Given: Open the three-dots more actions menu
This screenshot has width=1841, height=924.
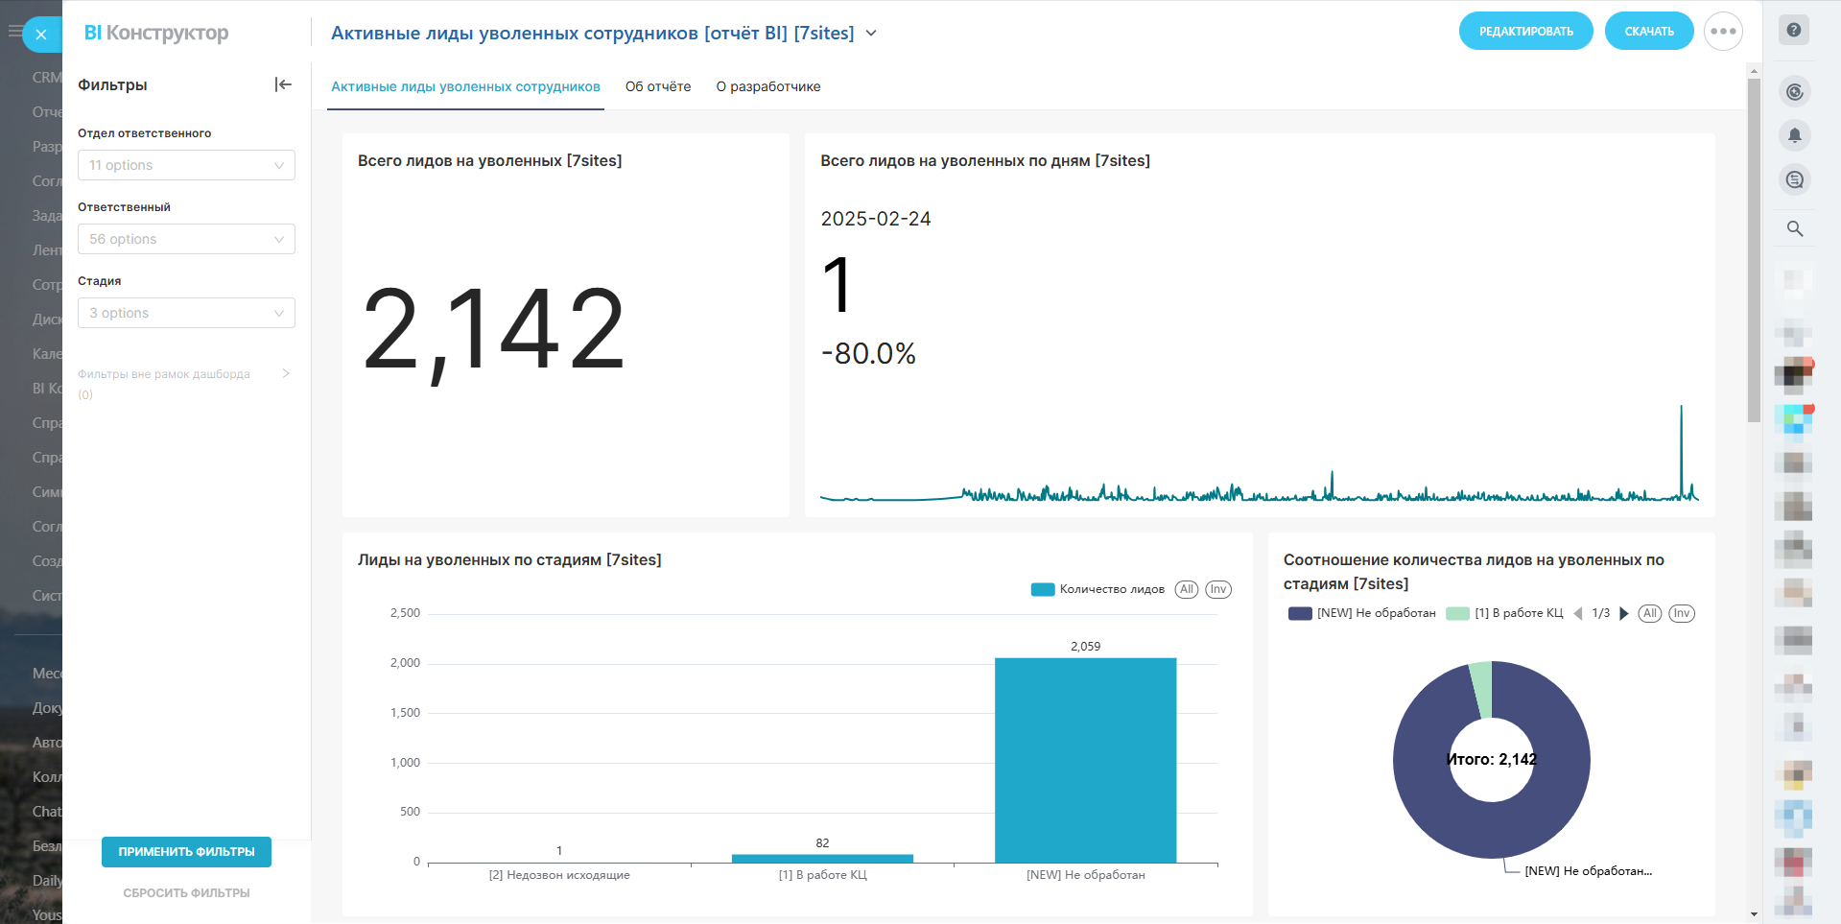Looking at the screenshot, I should 1722,32.
